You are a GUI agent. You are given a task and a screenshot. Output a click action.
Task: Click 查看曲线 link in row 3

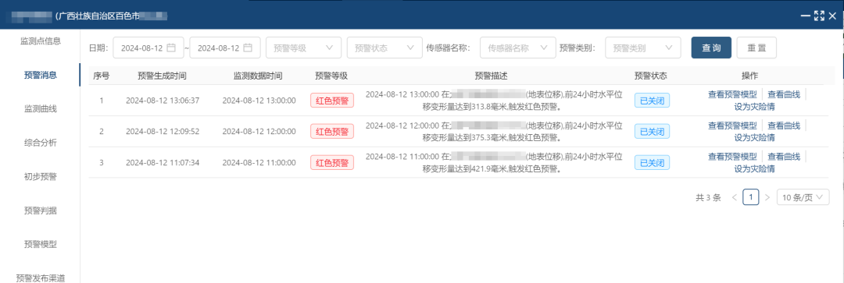coord(784,157)
